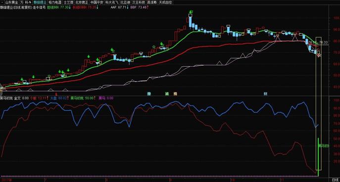The height and width of the screenshot is (182, 340).
Task: Click the green 黑马初现 signal bar
Action: click(318, 157)
